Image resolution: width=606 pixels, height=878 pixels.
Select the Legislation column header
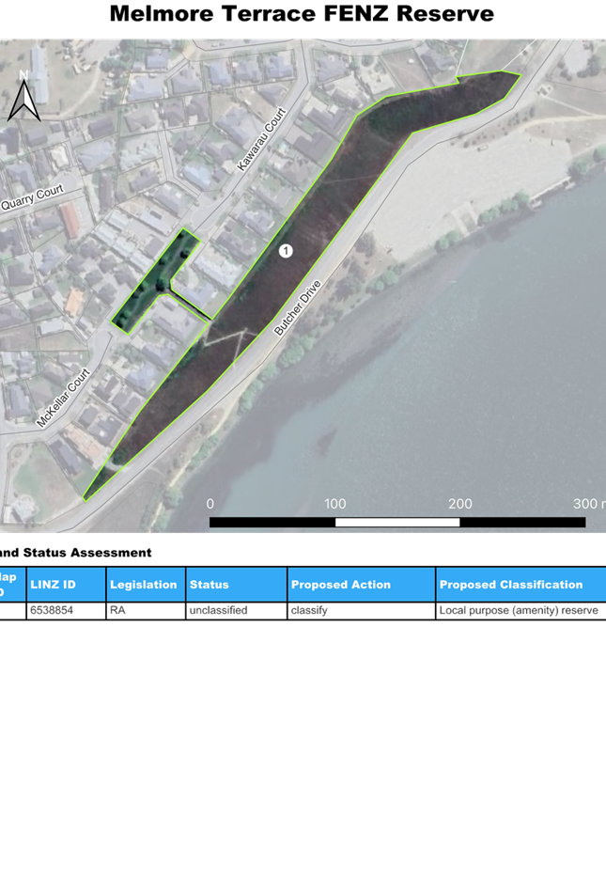pos(144,585)
